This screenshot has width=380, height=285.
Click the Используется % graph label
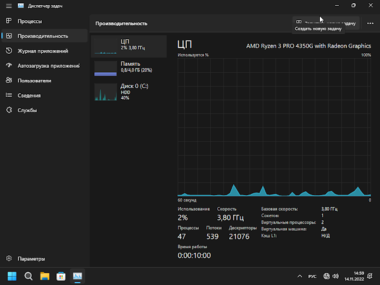pyautogui.click(x=193, y=55)
